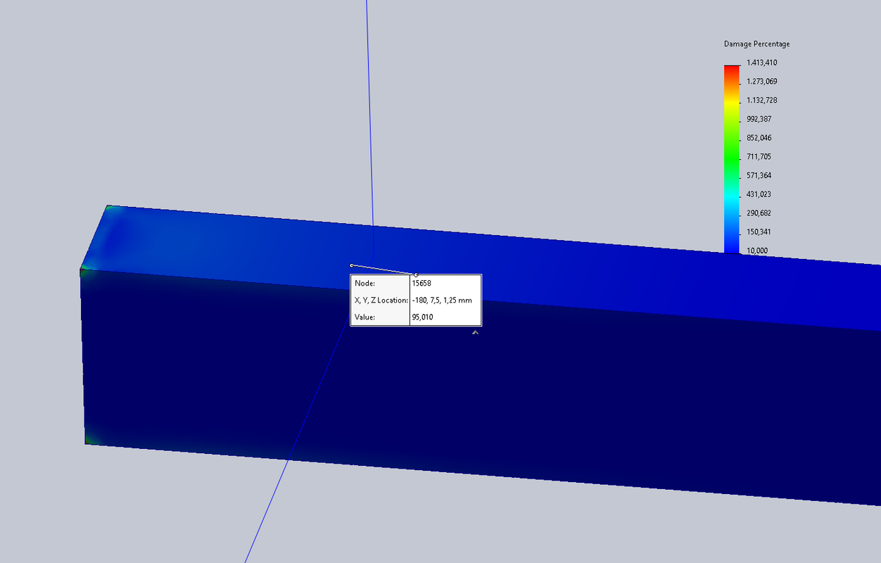Click the legend value 290,682
This screenshot has width=881, height=563.
pyautogui.click(x=759, y=213)
